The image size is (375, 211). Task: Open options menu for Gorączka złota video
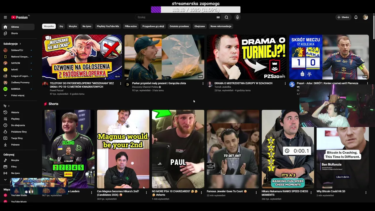203,84
